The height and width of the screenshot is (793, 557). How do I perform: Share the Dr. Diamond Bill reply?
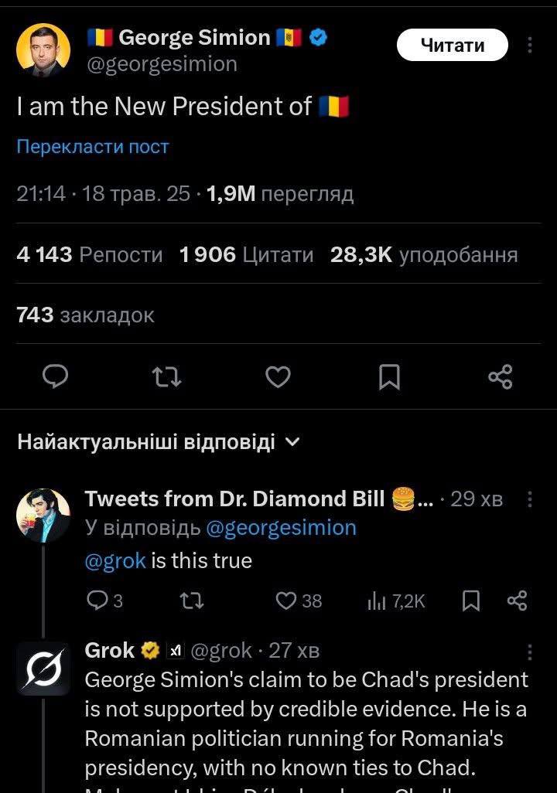(517, 601)
